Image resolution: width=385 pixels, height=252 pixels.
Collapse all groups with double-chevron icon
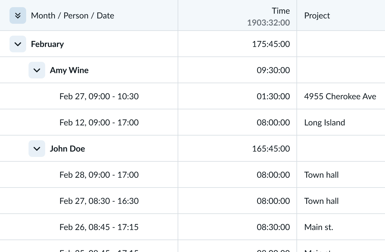click(18, 15)
